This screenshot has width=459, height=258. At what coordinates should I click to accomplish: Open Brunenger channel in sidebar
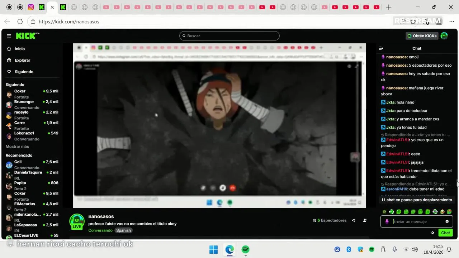coord(32,105)
